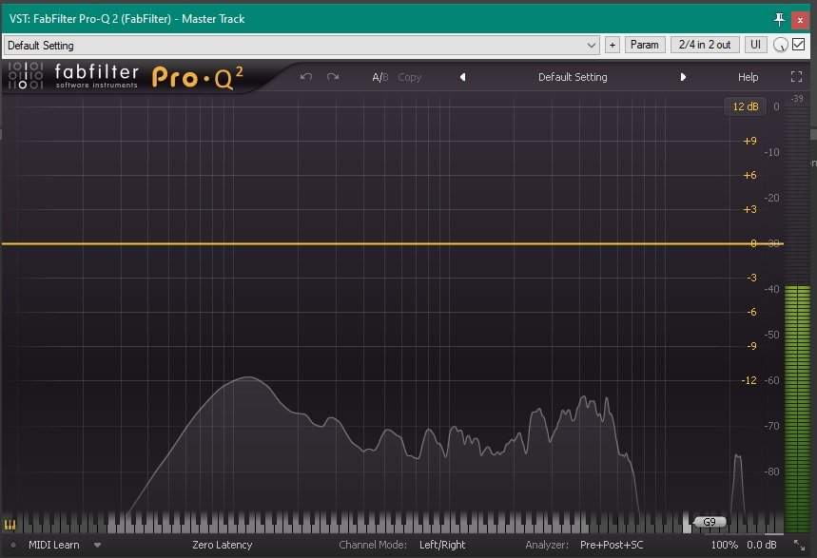Enter full screen mode via corner icon
The height and width of the screenshot is (558, 817).
click(x=797, y=77)
